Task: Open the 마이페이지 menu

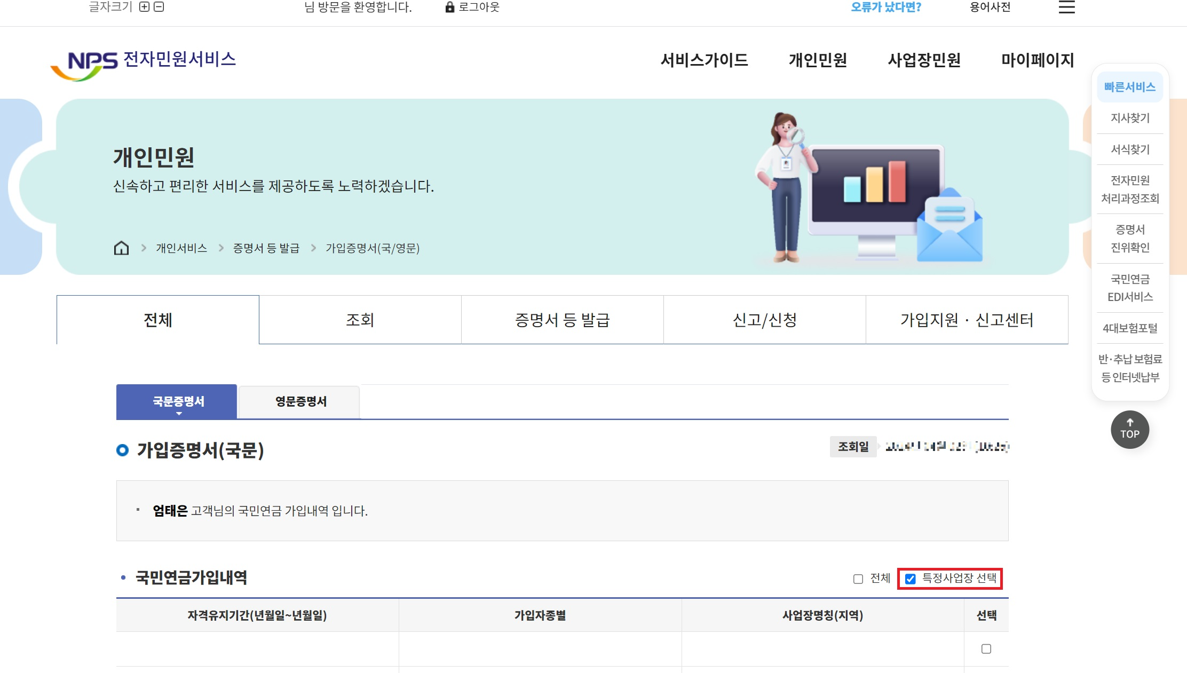Action: pos(1037,60)
